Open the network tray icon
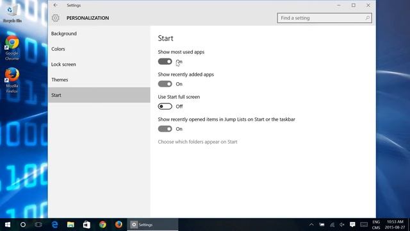Viewport: 410px width, 231px height. (332, 225)
